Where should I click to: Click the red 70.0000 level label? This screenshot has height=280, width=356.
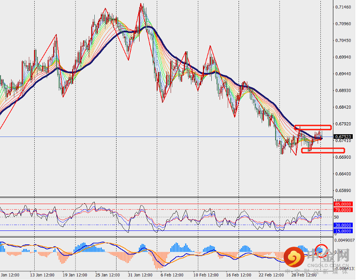click(344, 210)
